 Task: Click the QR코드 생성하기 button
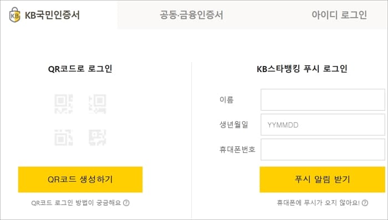[80, 180]
